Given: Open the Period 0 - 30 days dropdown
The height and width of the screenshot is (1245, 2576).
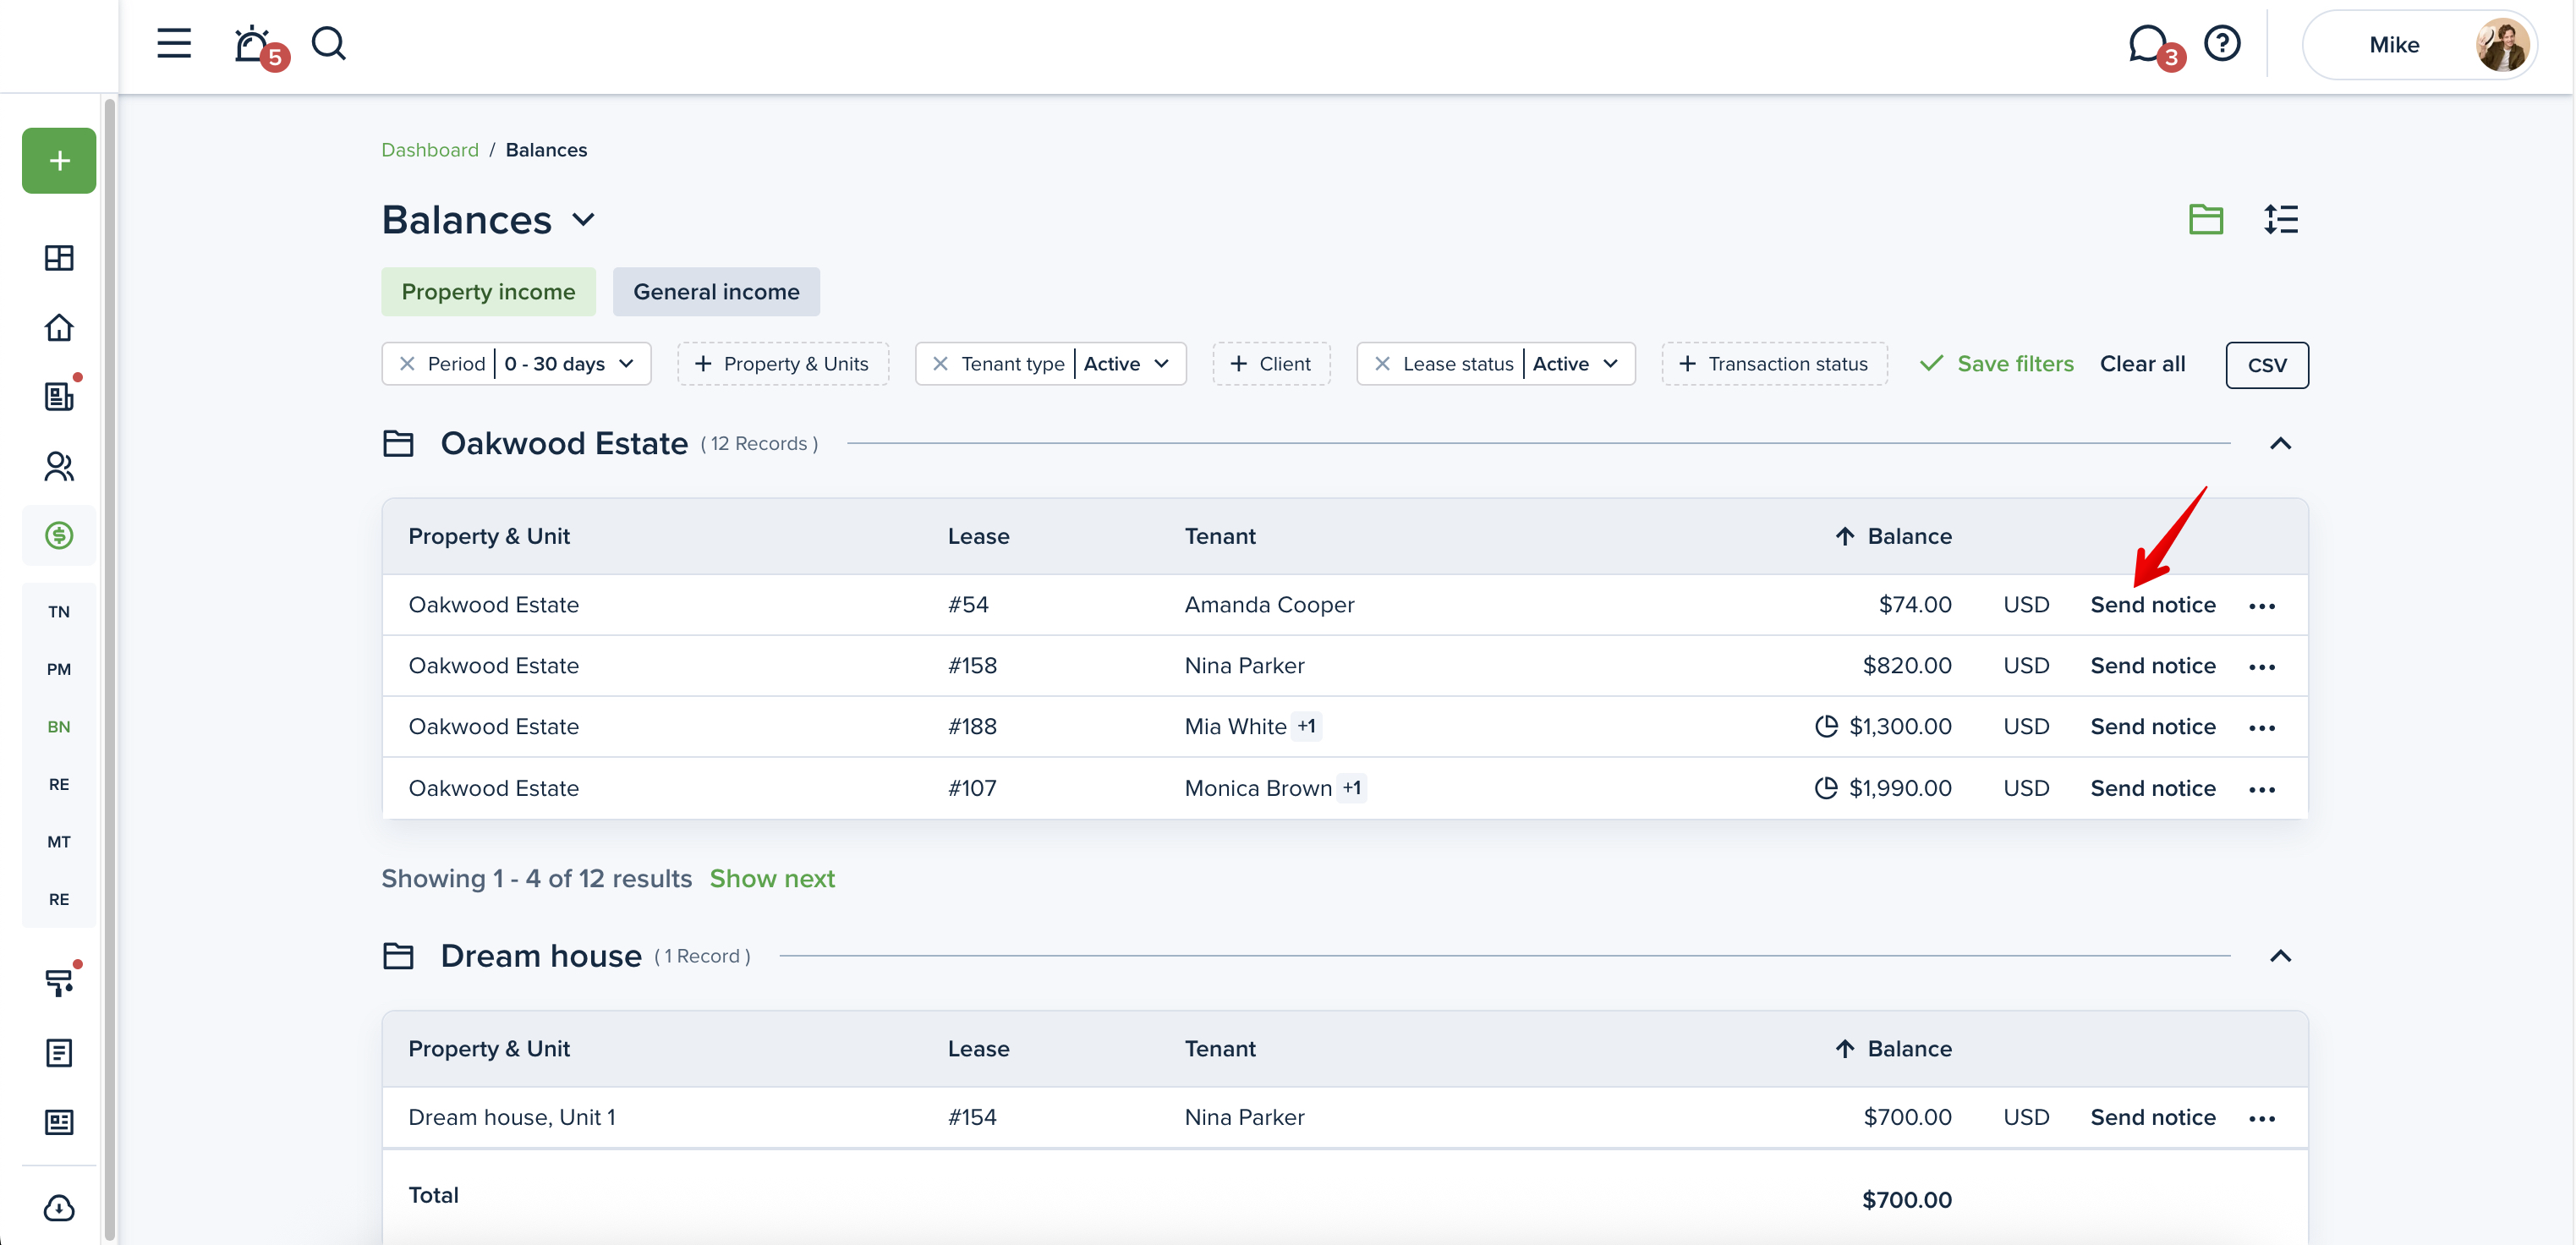Looking at the screenshot, I should pyautogui.click(x=568, y=364).
